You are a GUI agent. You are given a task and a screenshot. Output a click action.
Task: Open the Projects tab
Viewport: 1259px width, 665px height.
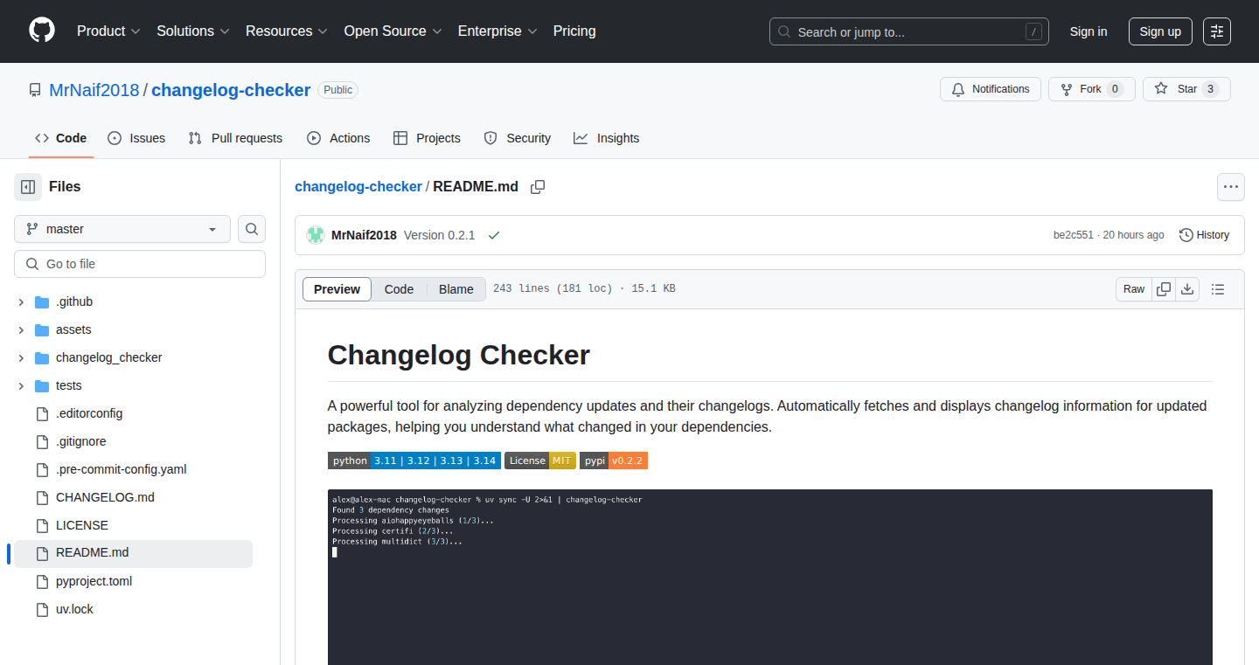[427, 138]
